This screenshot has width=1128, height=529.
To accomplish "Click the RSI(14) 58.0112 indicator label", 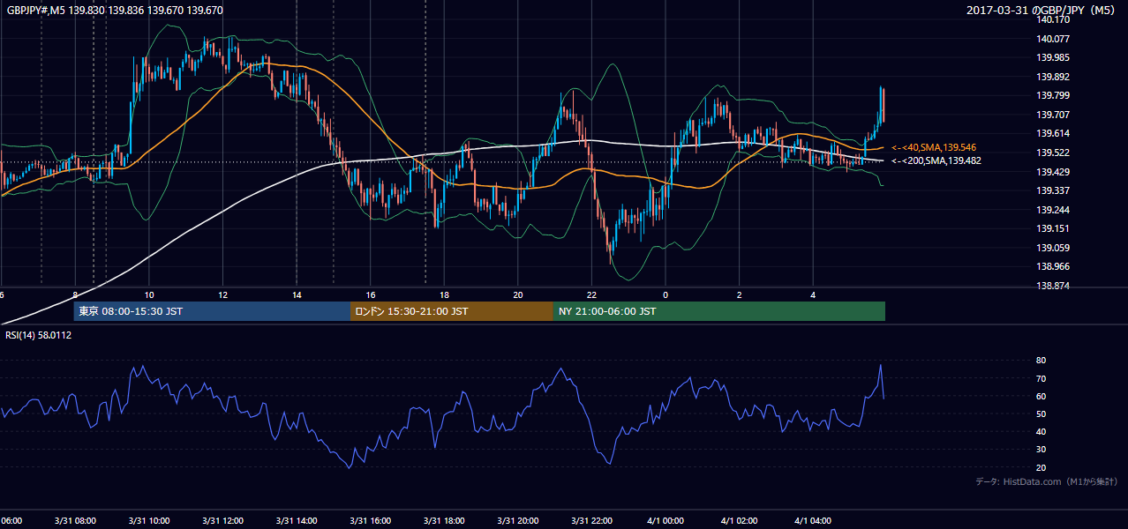I will click(x=36, y=335).
